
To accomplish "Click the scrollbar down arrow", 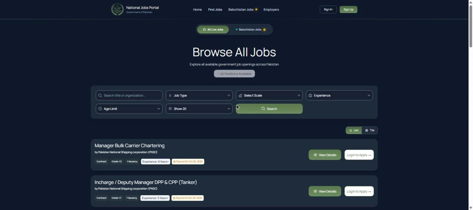I will point(471,208).
